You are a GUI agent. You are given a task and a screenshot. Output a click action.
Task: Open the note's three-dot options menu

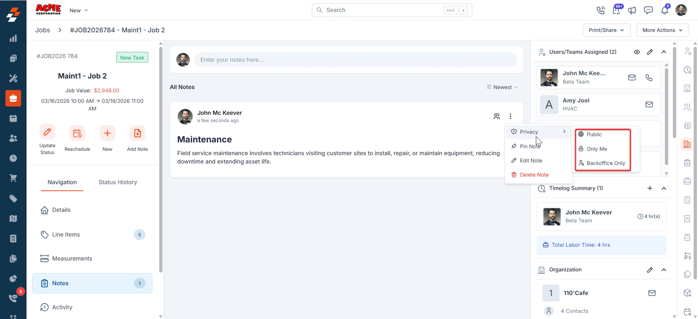click(510, 116)
